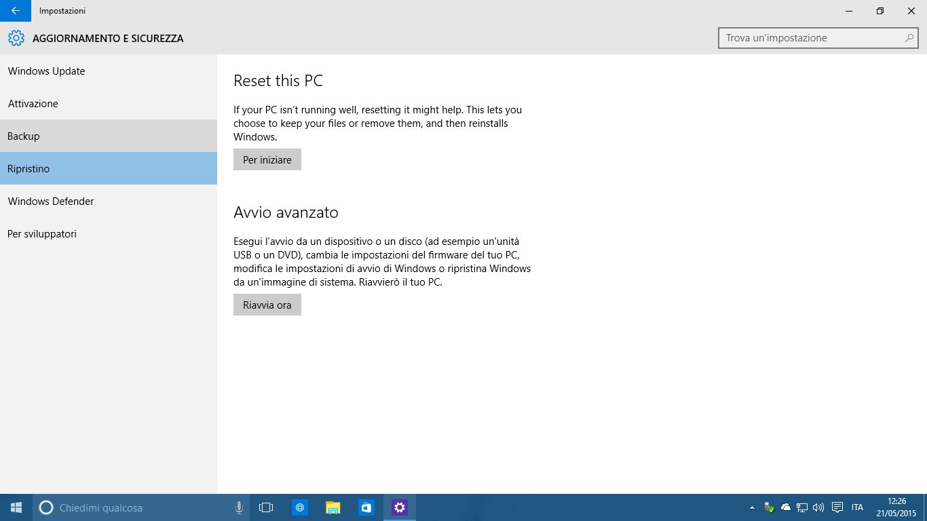Screen dimensions: 927x521
Task: Click the Riavvia ora button
Action: [x=267, y=305]
